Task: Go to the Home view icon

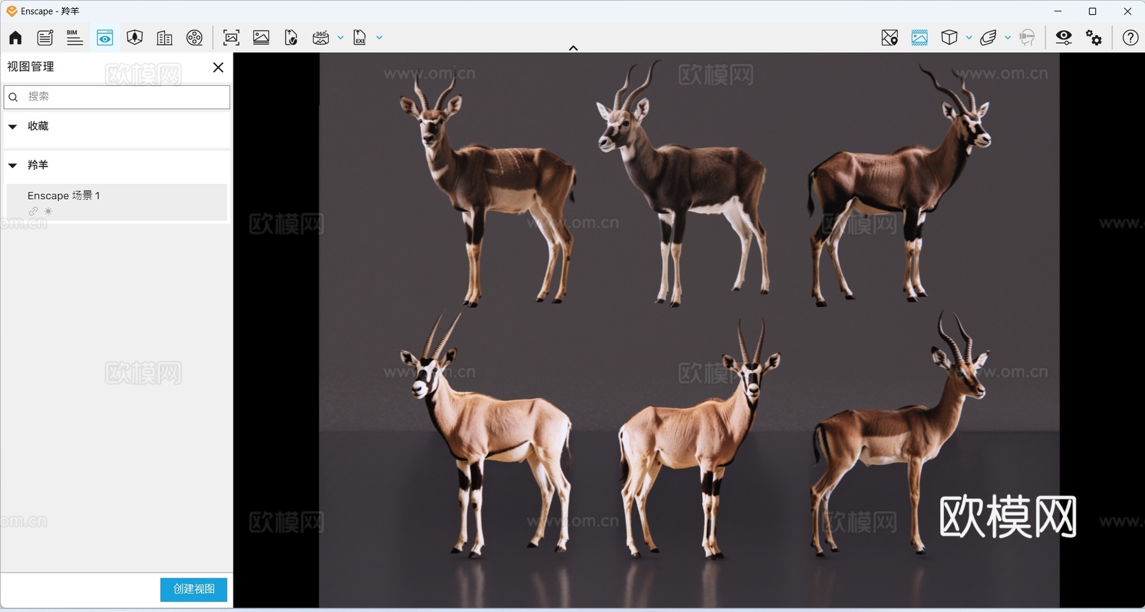Action: click(15, 38)
